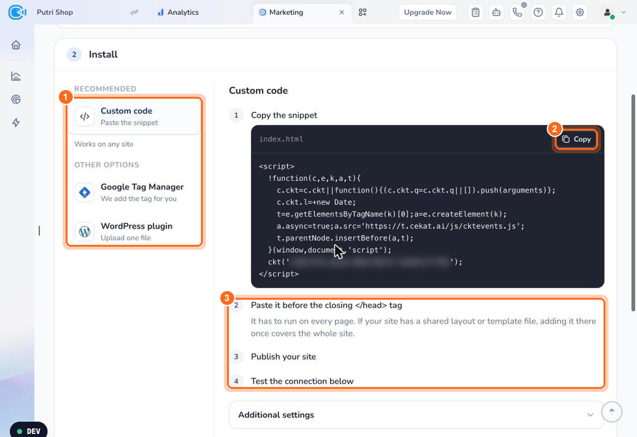Open the home icon in the sidebar
This screenshot has width=637, height=437.
[x=16, y=45]
